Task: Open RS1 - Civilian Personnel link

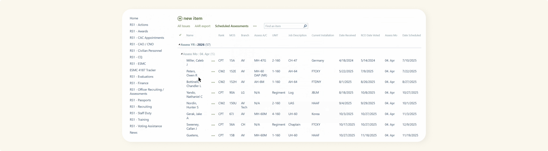Action: coord(146,51)
